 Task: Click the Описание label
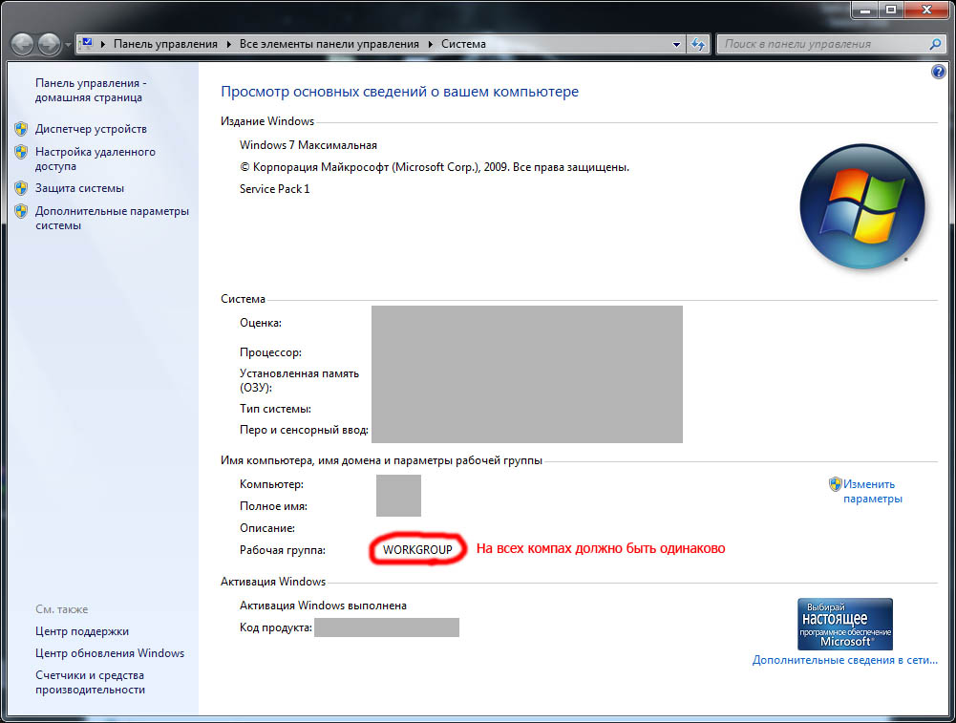point(267,528)
